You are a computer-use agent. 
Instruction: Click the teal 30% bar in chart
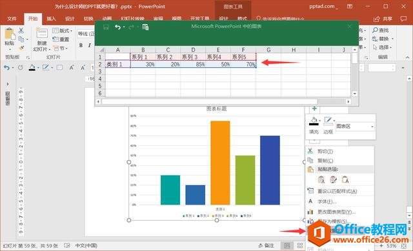tap(170, 190)
